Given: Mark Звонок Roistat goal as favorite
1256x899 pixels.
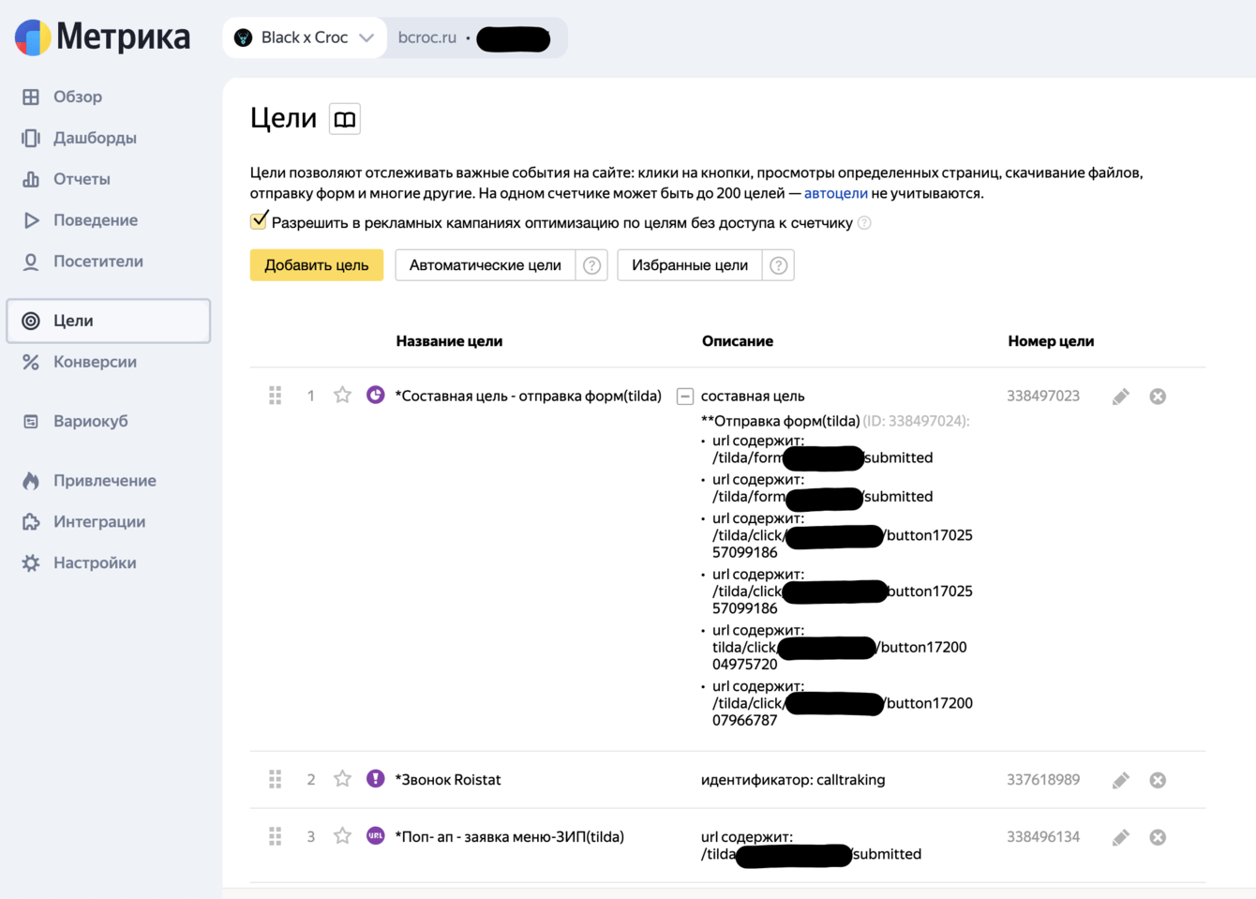Looking at the screenshot, I should (x=342, y=779).
